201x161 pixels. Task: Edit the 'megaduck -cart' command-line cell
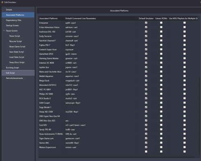(101, 80)
